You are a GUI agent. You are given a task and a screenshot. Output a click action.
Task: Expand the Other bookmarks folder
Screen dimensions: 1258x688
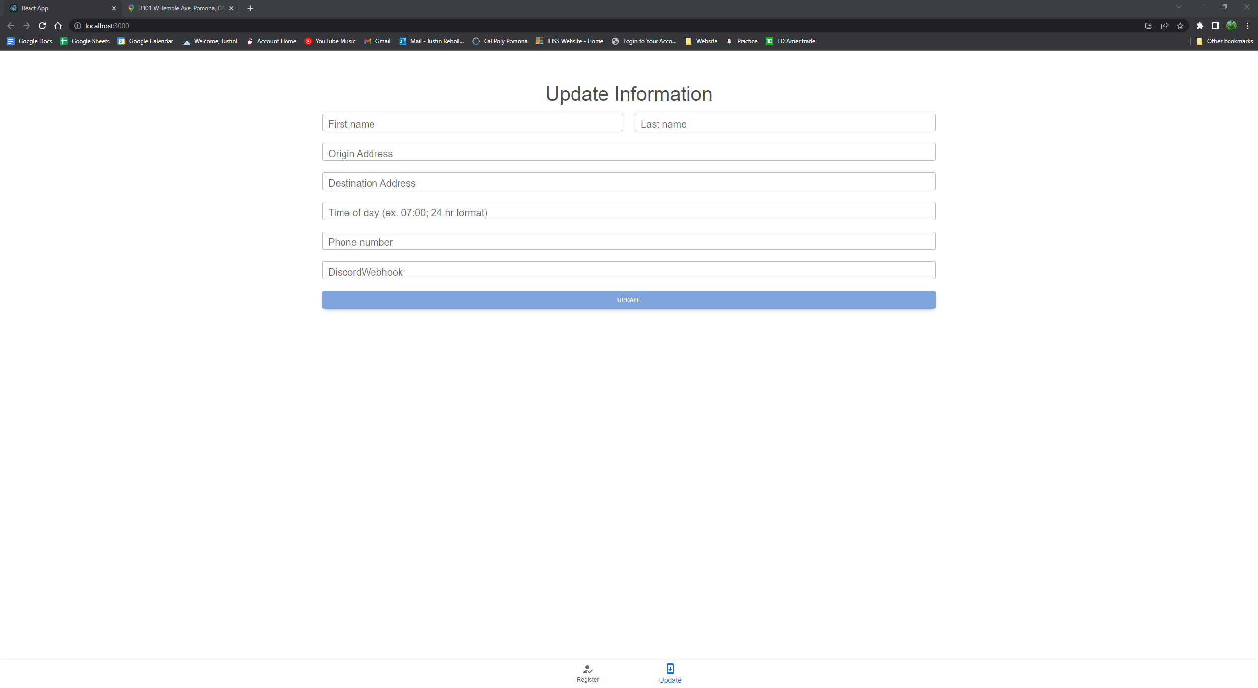coord(1225,41)
